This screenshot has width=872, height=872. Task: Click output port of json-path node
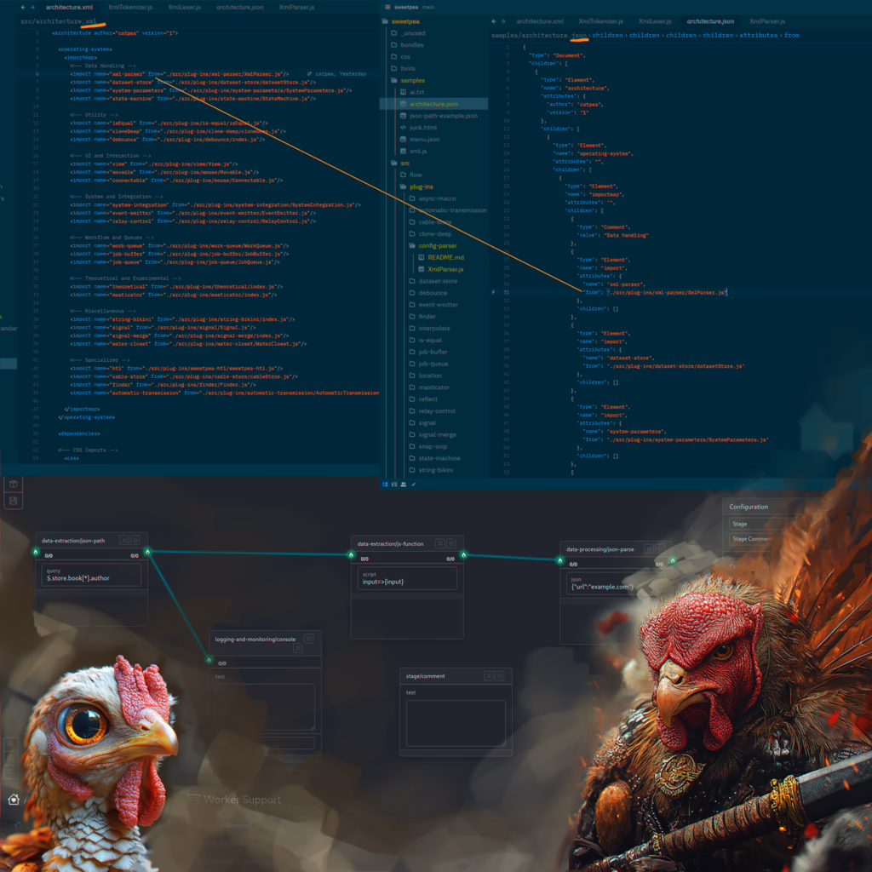pyautogui.click(x=147, y=552)
